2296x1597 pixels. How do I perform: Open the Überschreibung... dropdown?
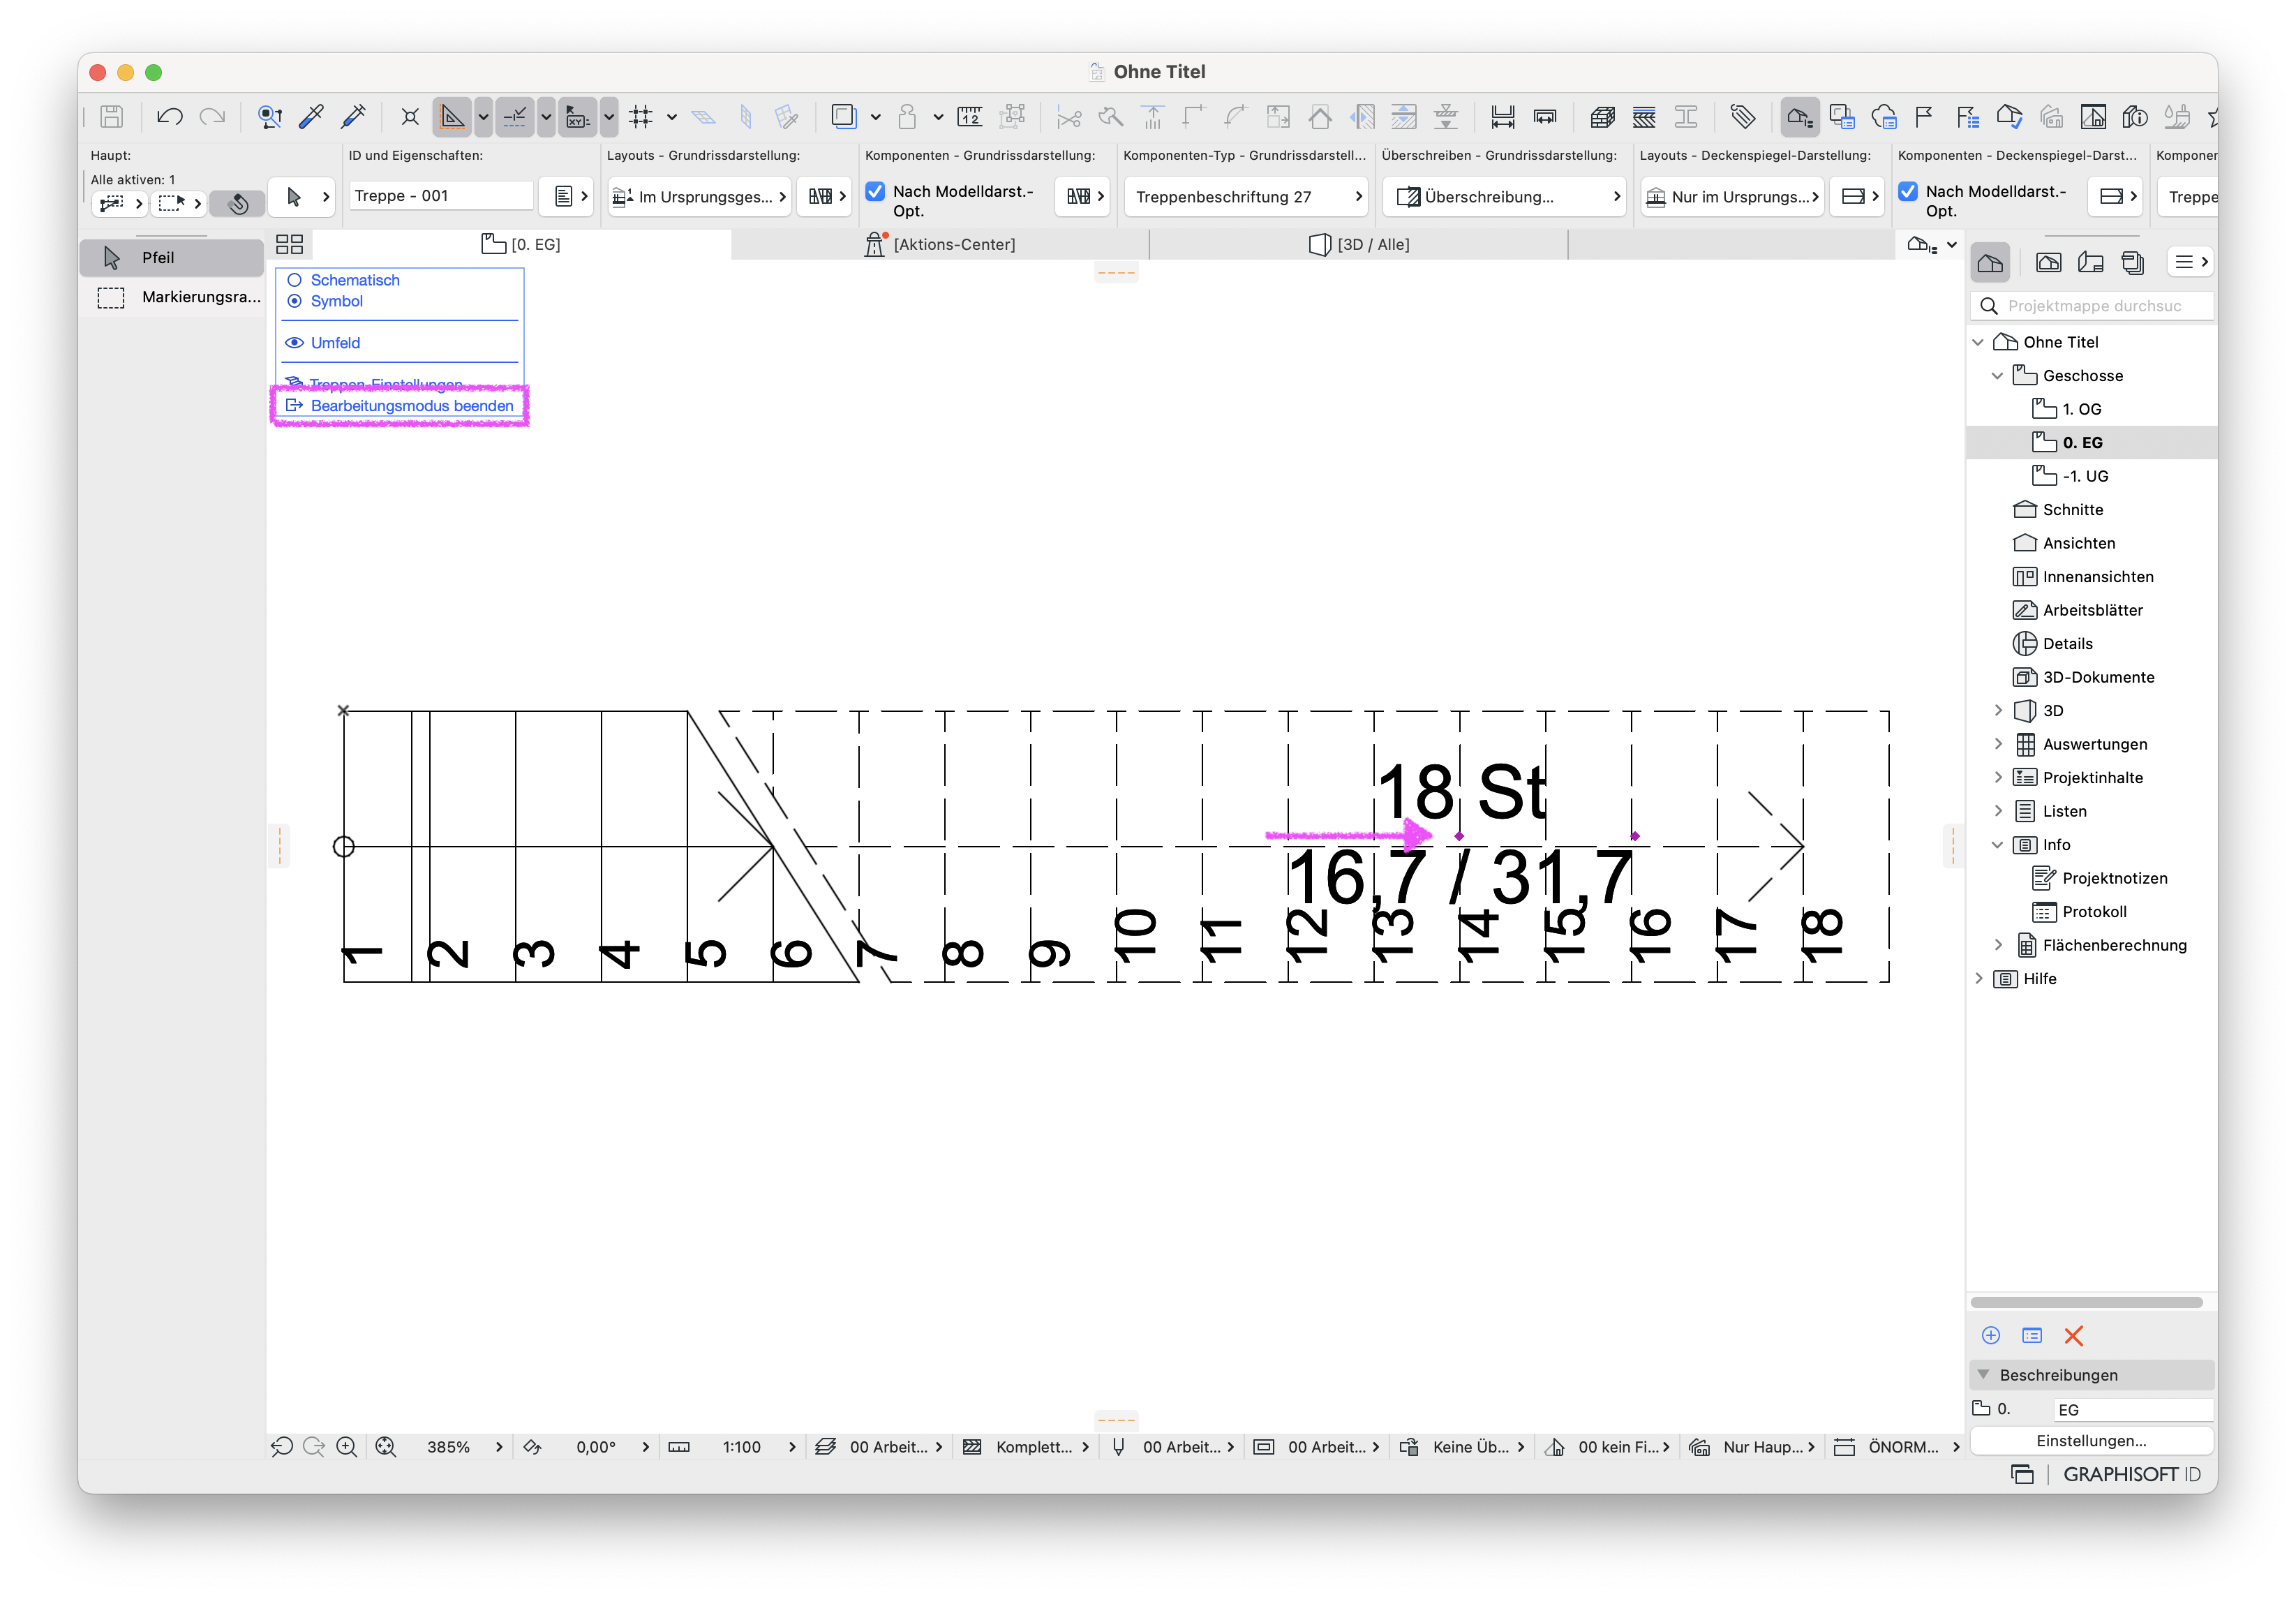tap(1505, 197)
